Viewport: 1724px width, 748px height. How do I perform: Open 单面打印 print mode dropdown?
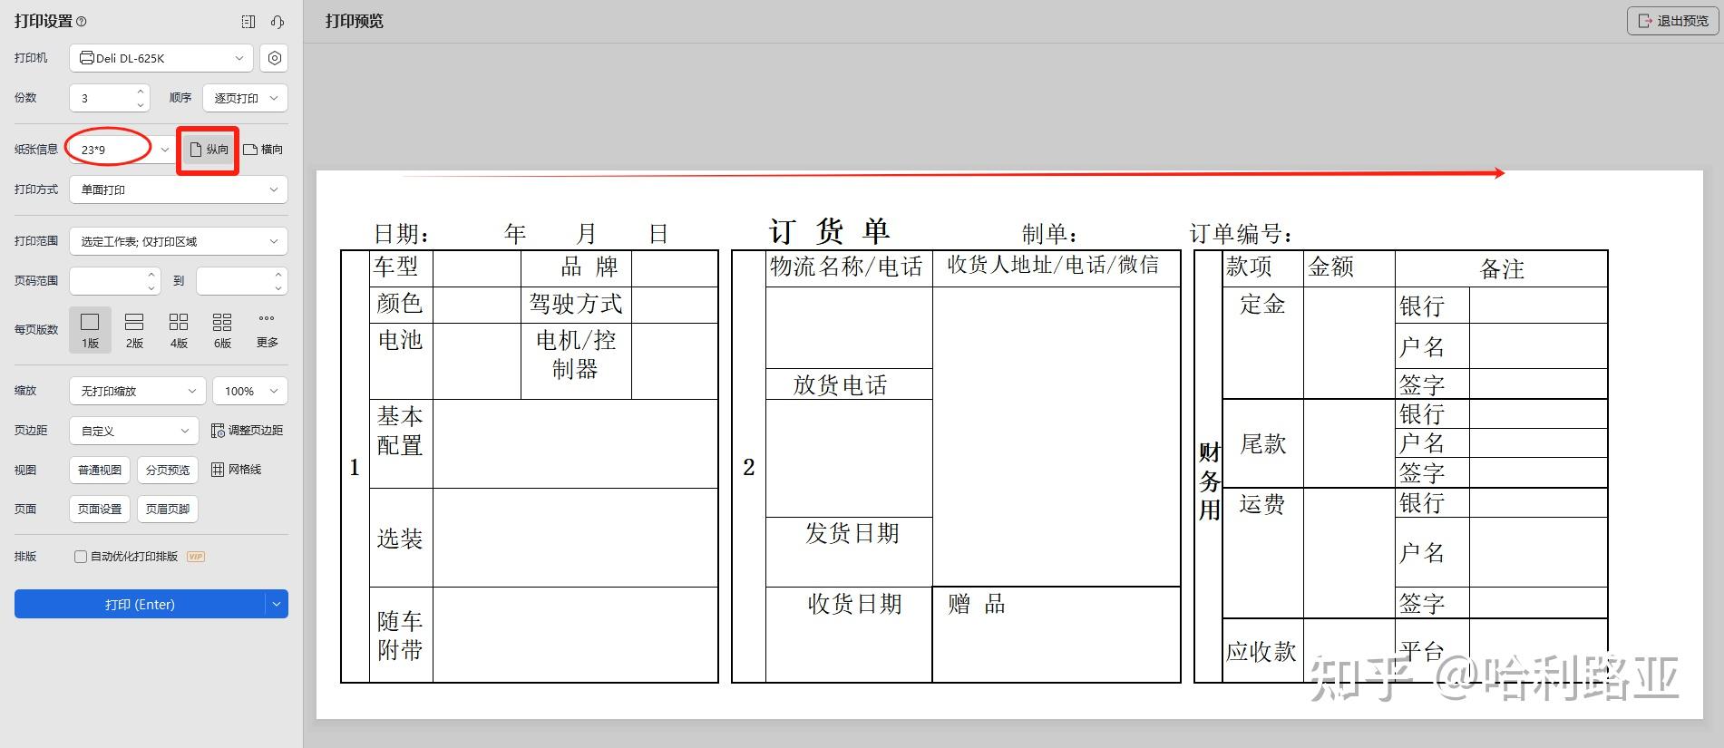click(179, 189)
